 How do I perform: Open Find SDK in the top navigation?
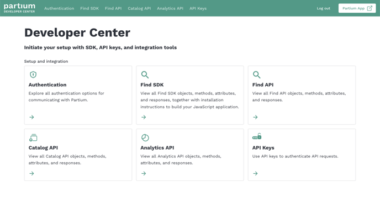pyautogui.click(x=89, y=8)
